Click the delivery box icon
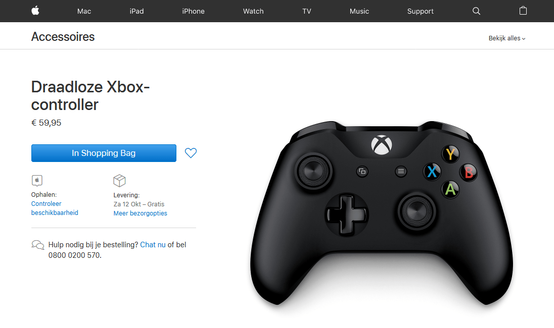The image size is (554, 328). (119, 181)
